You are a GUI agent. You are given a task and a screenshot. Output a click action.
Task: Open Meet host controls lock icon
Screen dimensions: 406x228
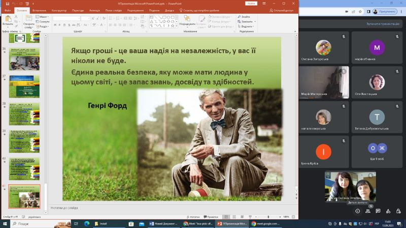[x=398, y=211]
